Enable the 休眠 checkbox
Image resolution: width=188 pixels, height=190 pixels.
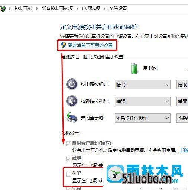68,174
